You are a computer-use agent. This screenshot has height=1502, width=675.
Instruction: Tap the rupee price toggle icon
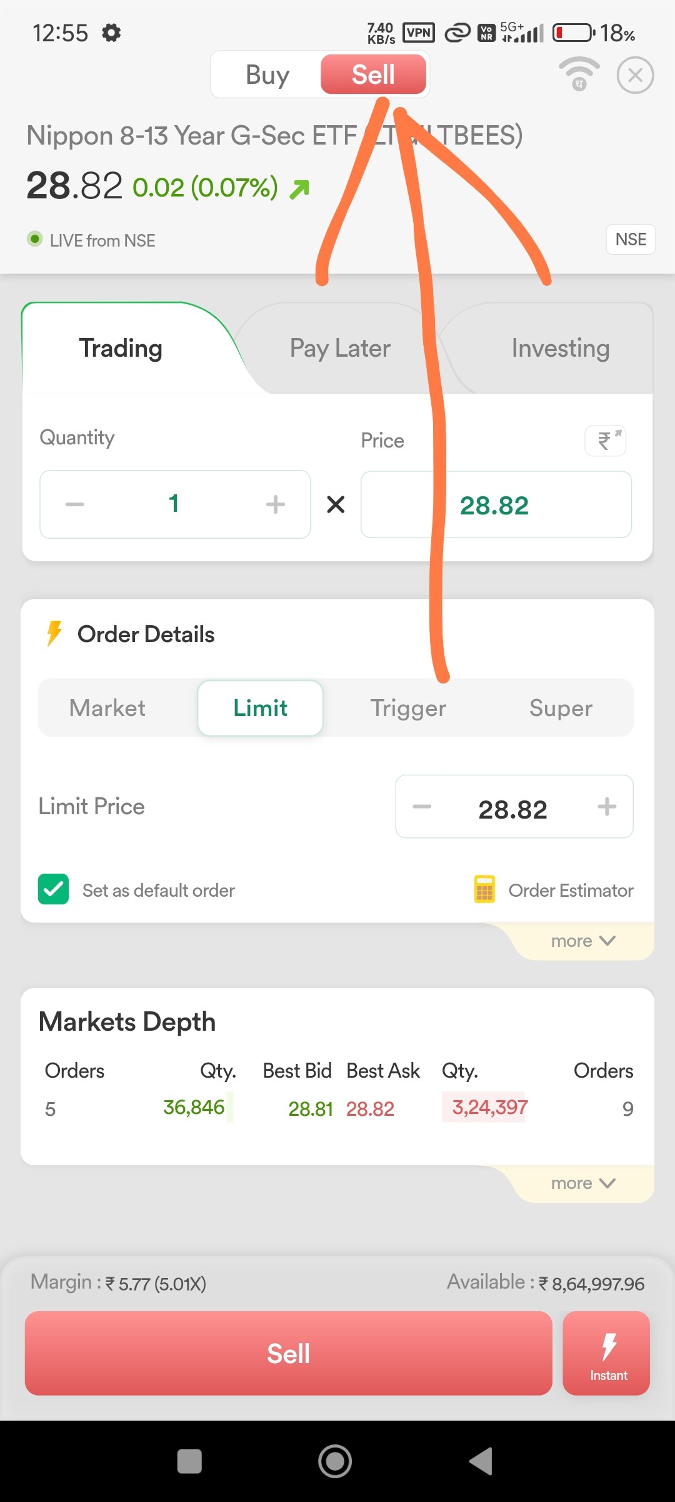[605, 441]
